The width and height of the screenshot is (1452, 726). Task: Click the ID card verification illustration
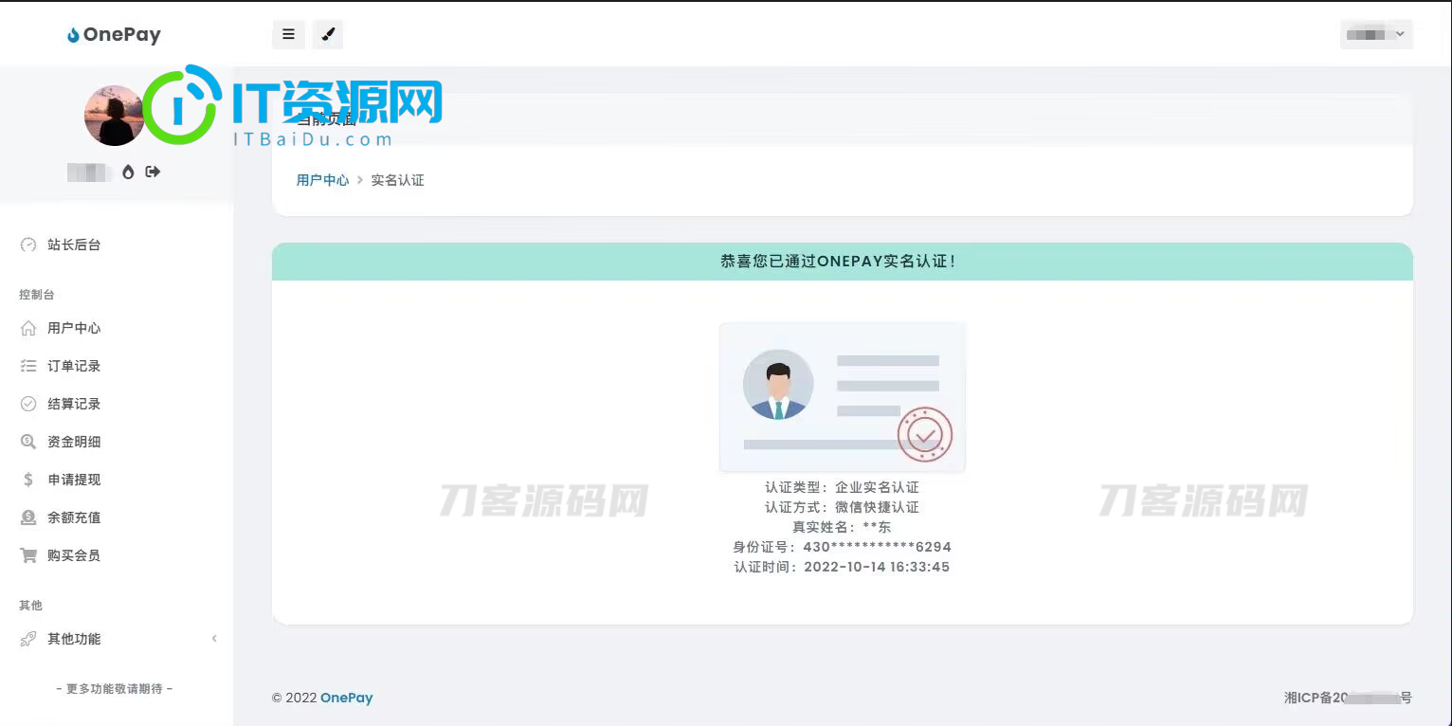(x=842, y=397)
